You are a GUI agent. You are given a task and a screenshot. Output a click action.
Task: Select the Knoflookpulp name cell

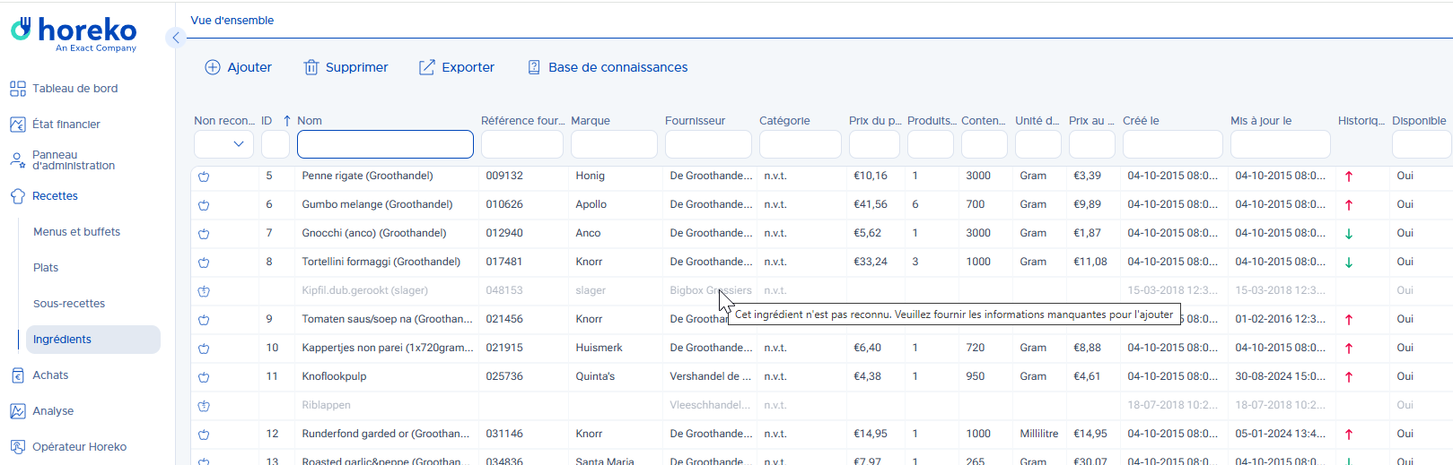334,376
